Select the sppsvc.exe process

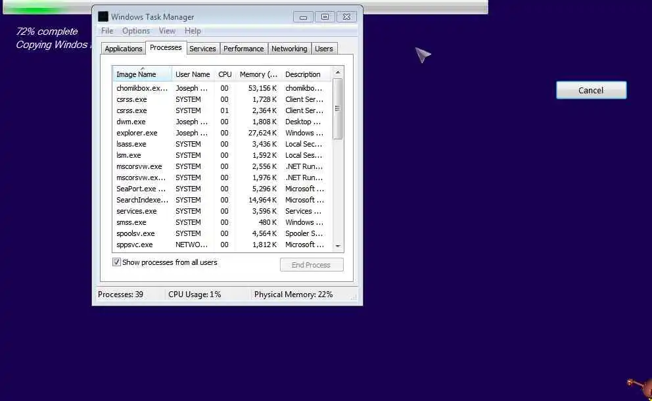point(222,245)
